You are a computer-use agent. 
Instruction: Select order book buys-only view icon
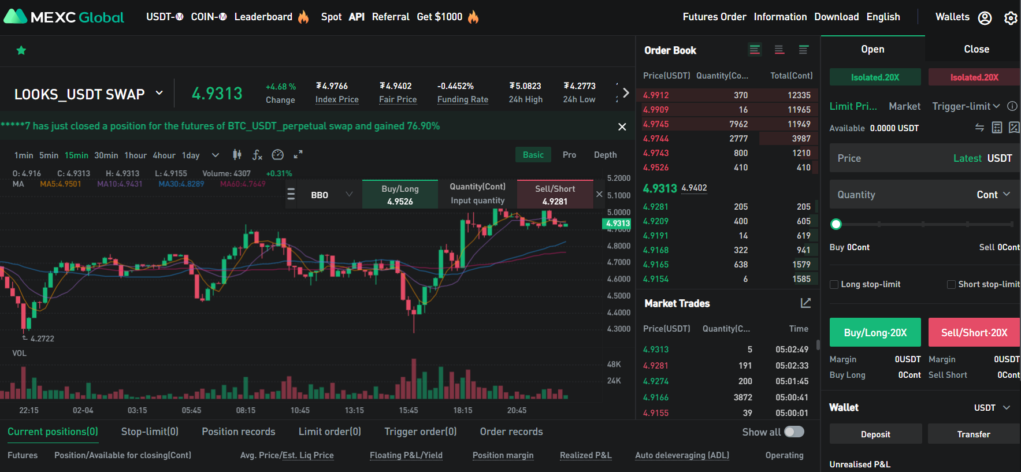point(803,50)
